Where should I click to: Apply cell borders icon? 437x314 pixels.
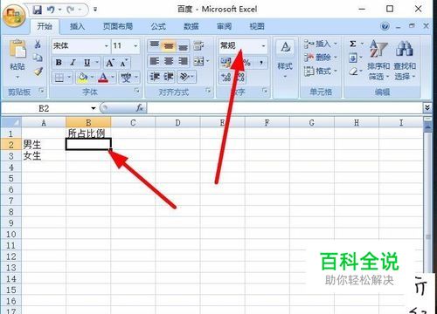coord(59,78)
